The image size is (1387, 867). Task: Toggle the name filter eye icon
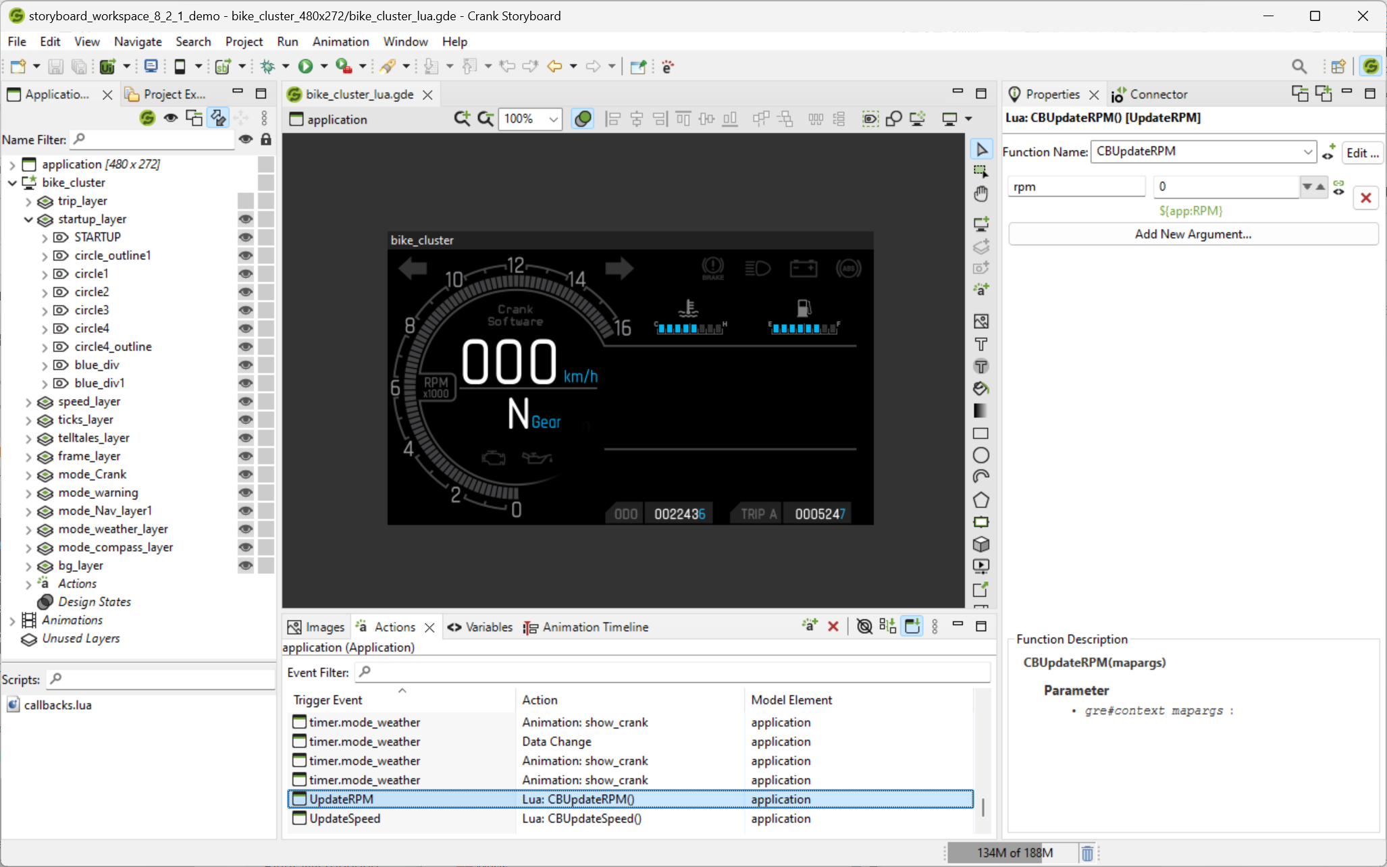(x=246, y=139)
